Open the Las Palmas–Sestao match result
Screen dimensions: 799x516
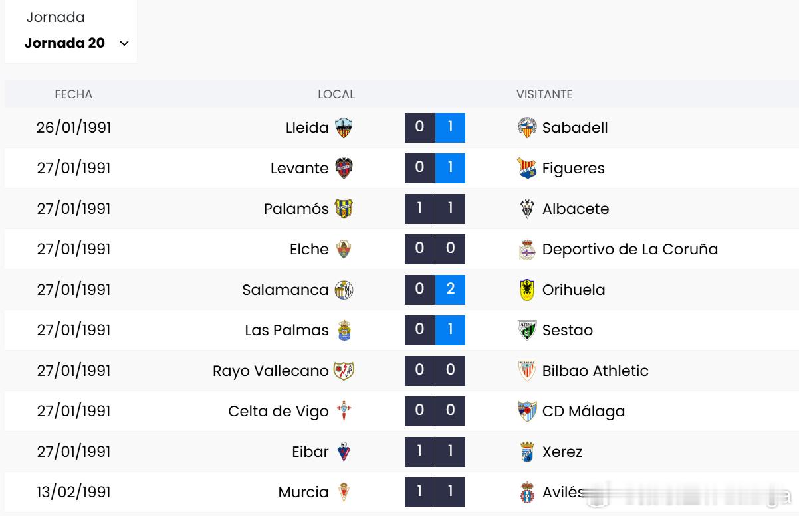435,330
